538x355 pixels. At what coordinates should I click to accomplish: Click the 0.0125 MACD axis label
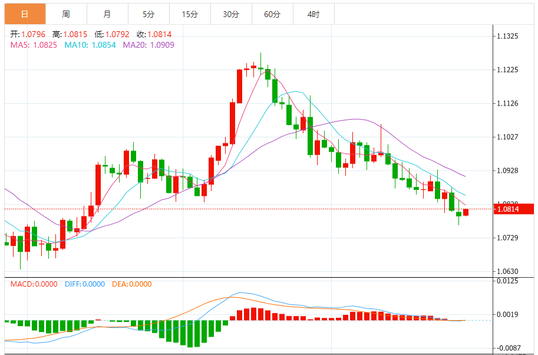point(507,281)
